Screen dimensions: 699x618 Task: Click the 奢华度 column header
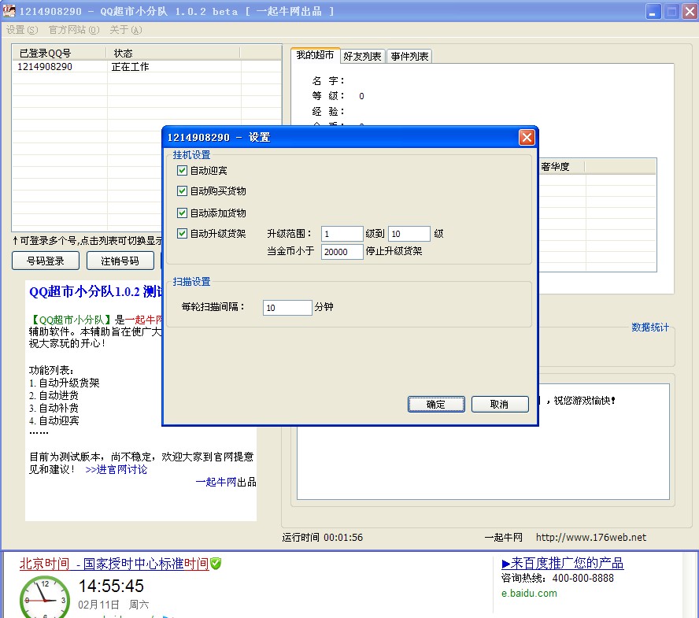[560, 167]
